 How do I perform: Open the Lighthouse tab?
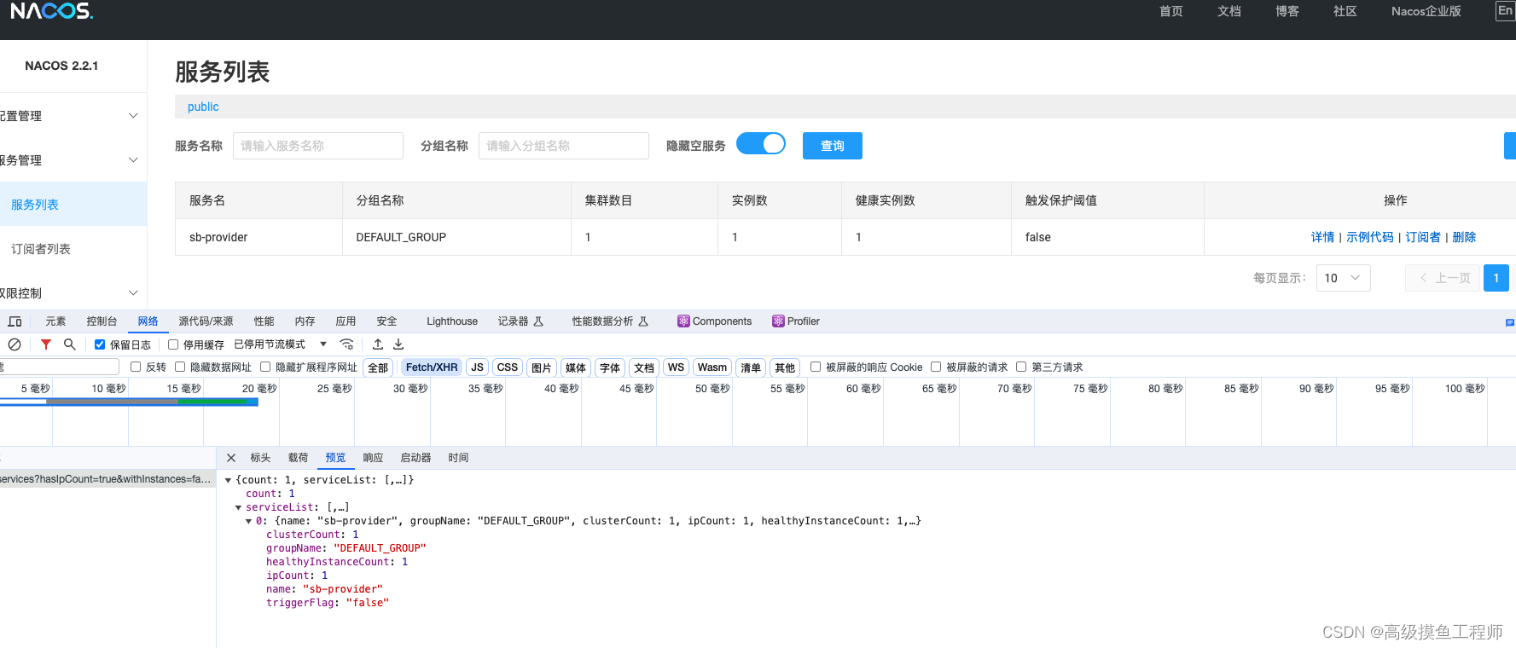pyautogui.click(x=452, y=321)
